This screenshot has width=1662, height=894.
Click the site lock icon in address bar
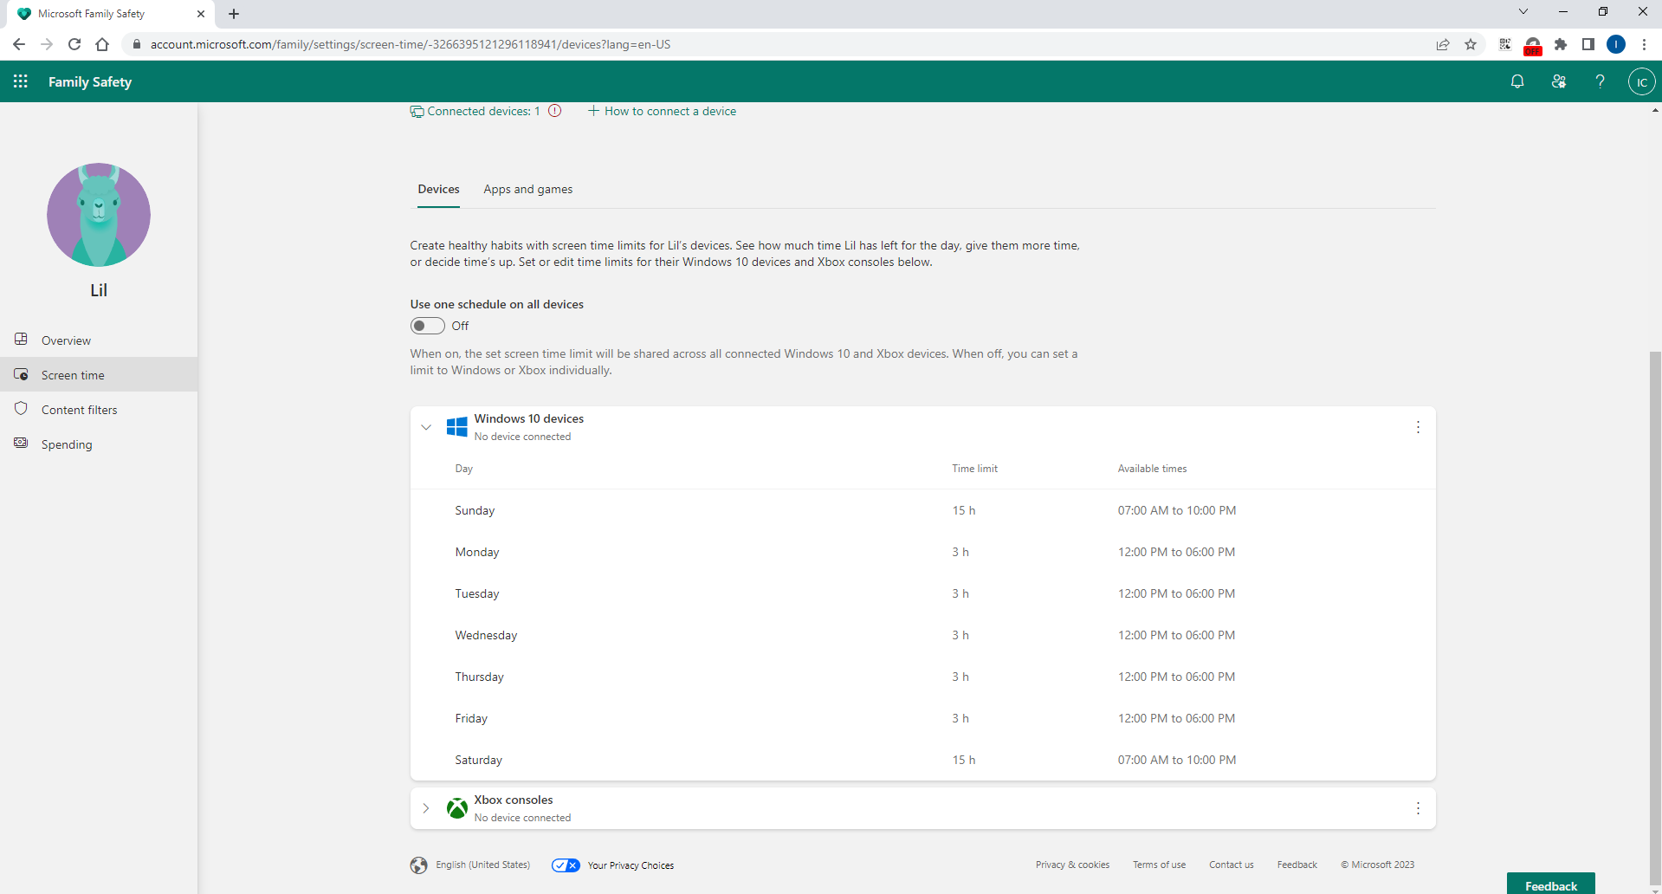tap(136, 44)
